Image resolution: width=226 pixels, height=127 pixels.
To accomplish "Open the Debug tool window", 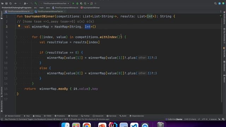I will 37,116.
